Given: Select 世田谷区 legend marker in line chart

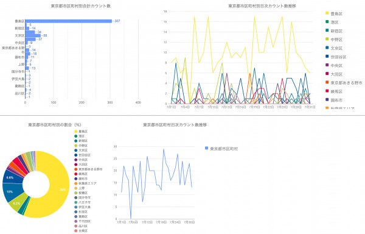Looking at the screenshot, I should coord(327,57).
